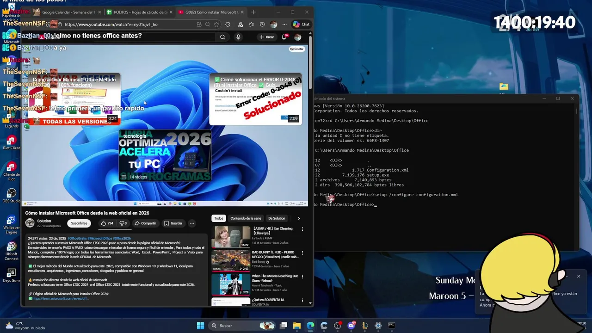Open Command Prompt taskbar icon
Viewport: 592px width, 333px height.
click(x=391, y=326)
